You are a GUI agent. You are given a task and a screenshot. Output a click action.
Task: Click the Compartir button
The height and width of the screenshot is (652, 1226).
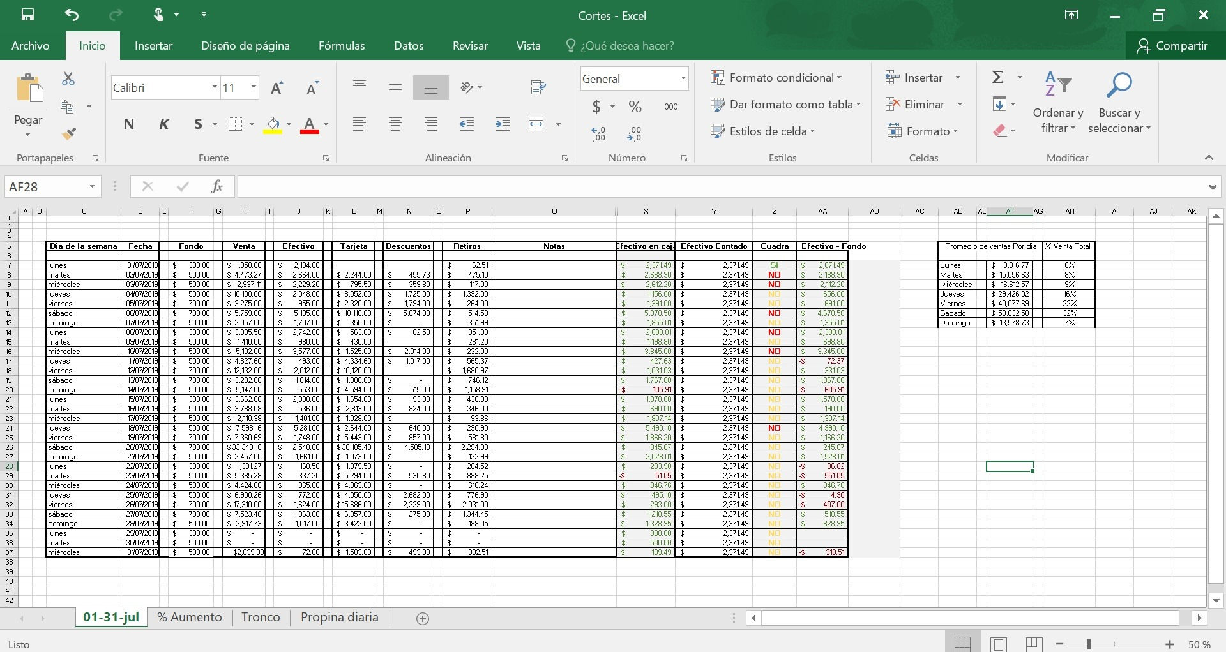[1172, 46]
